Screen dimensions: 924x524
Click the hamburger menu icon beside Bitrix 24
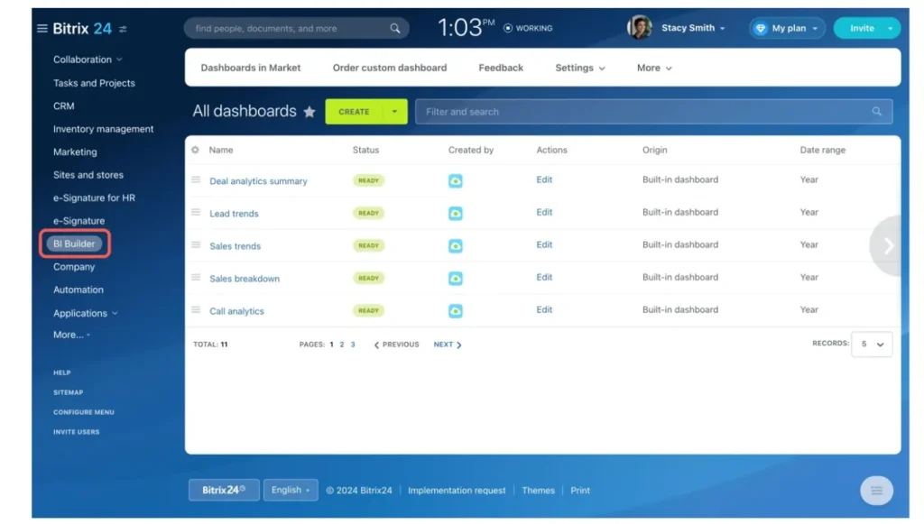42,29
